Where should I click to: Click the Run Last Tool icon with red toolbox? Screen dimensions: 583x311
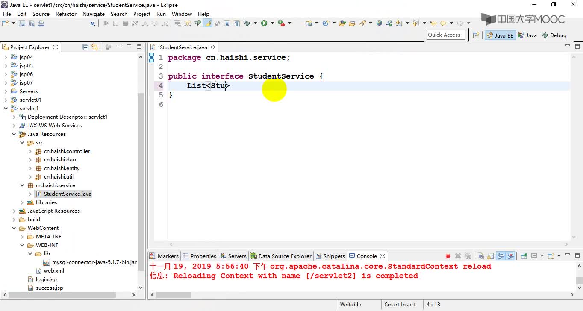281,23
